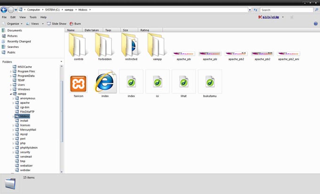Screen dimensions: 320x194
Task: Sort by the Date taken column header
Action: click(x=93, y=30)
